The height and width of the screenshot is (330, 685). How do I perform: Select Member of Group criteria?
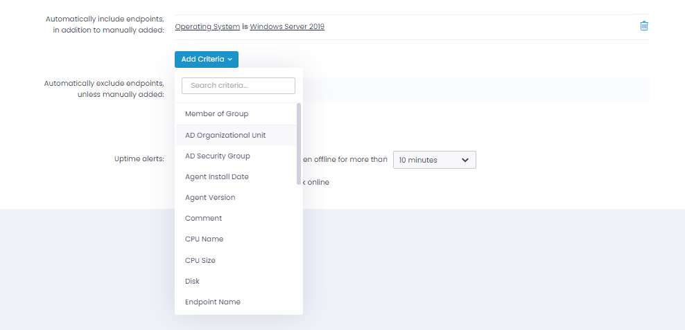[x=216, y=113]
